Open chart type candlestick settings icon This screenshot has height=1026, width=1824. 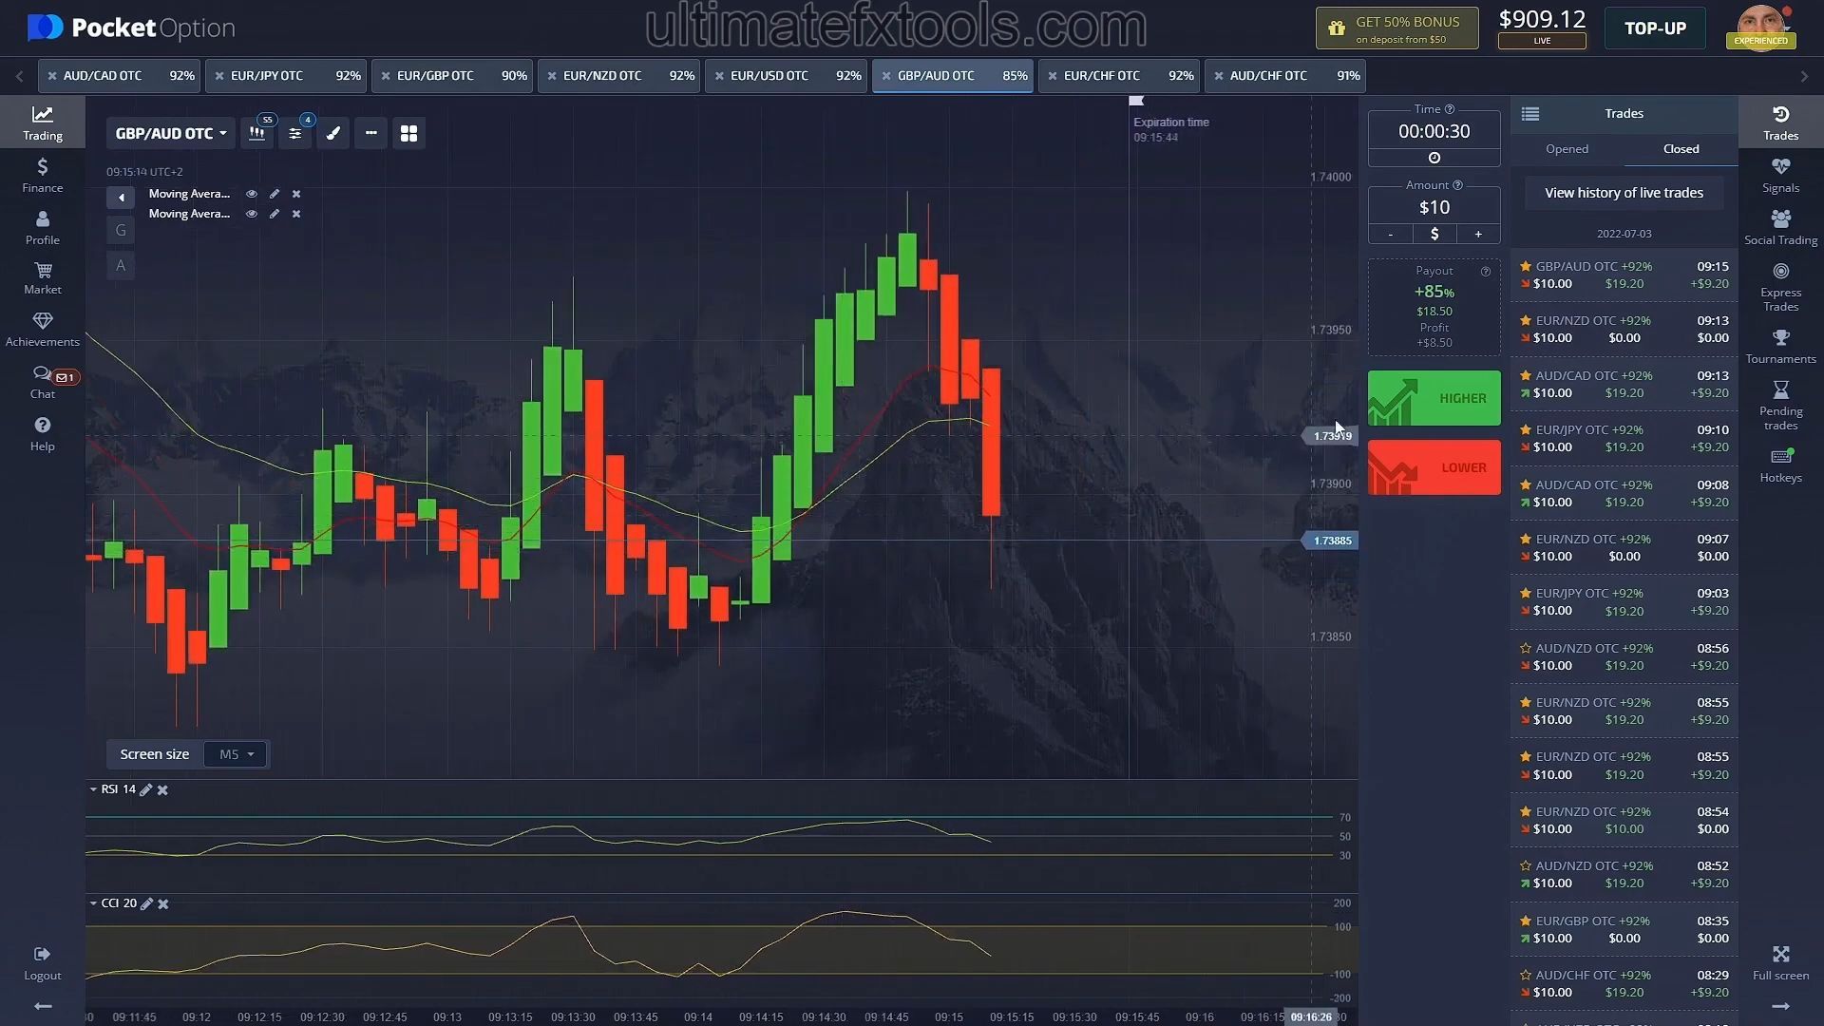pos(256,134)
